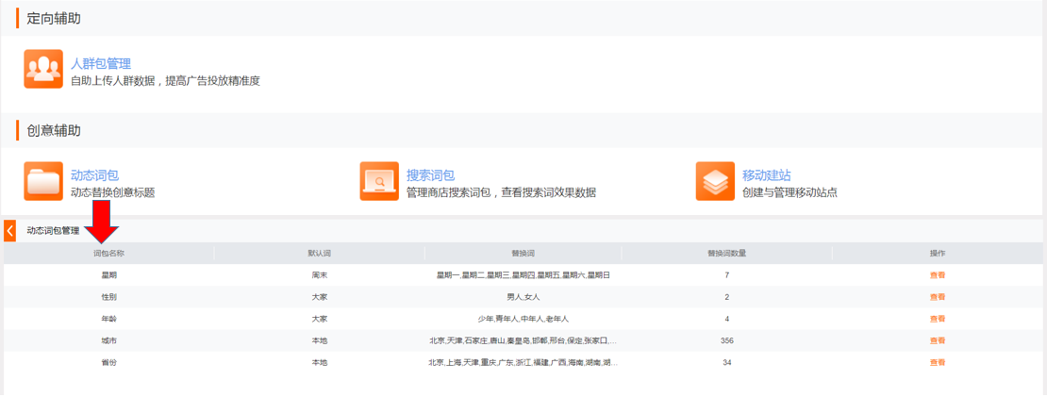View details of the 性别 word pack
Viewport: 1047px width, 397px height.
(x=937, y=297)
